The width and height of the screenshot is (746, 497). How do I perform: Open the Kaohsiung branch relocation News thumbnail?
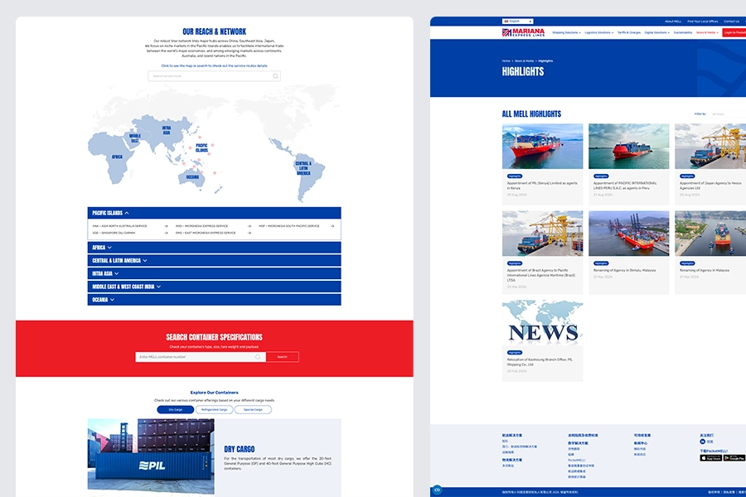(x=542, y=323)
